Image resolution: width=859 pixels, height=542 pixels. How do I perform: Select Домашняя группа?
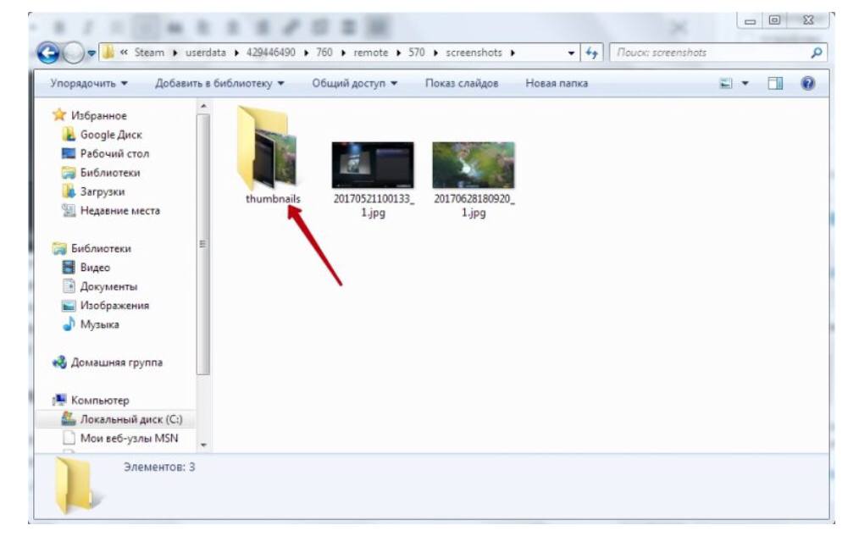point(117,362)
